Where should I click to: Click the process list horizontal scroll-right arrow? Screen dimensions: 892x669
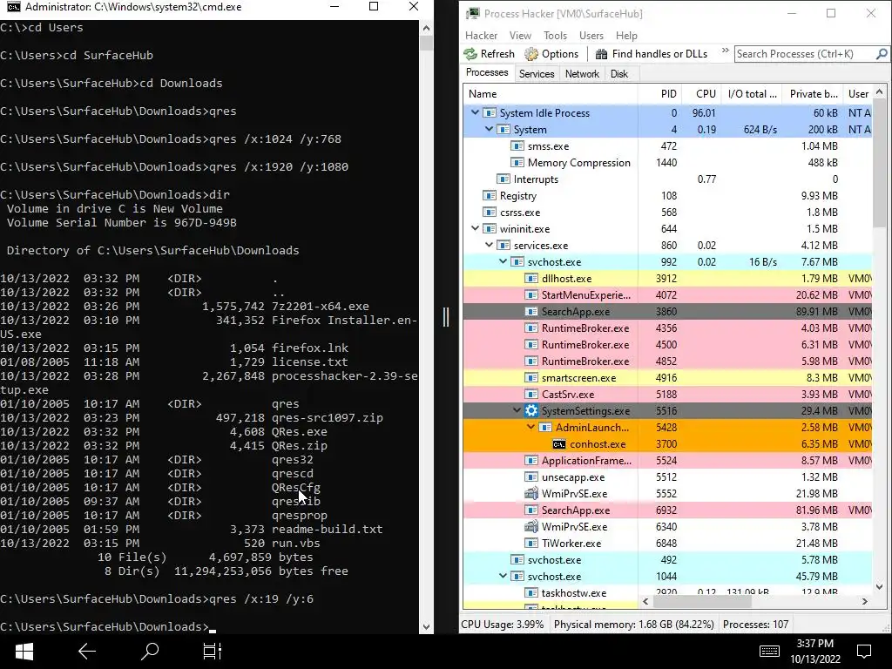click(865, 601)
